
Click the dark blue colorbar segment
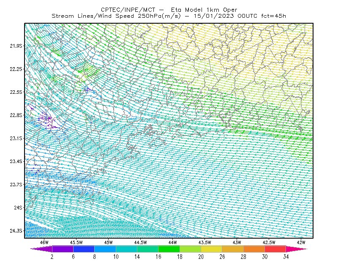[x=84, y=249]
